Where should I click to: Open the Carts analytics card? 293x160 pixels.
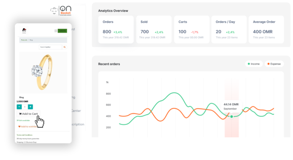click(x=192, y=30)
